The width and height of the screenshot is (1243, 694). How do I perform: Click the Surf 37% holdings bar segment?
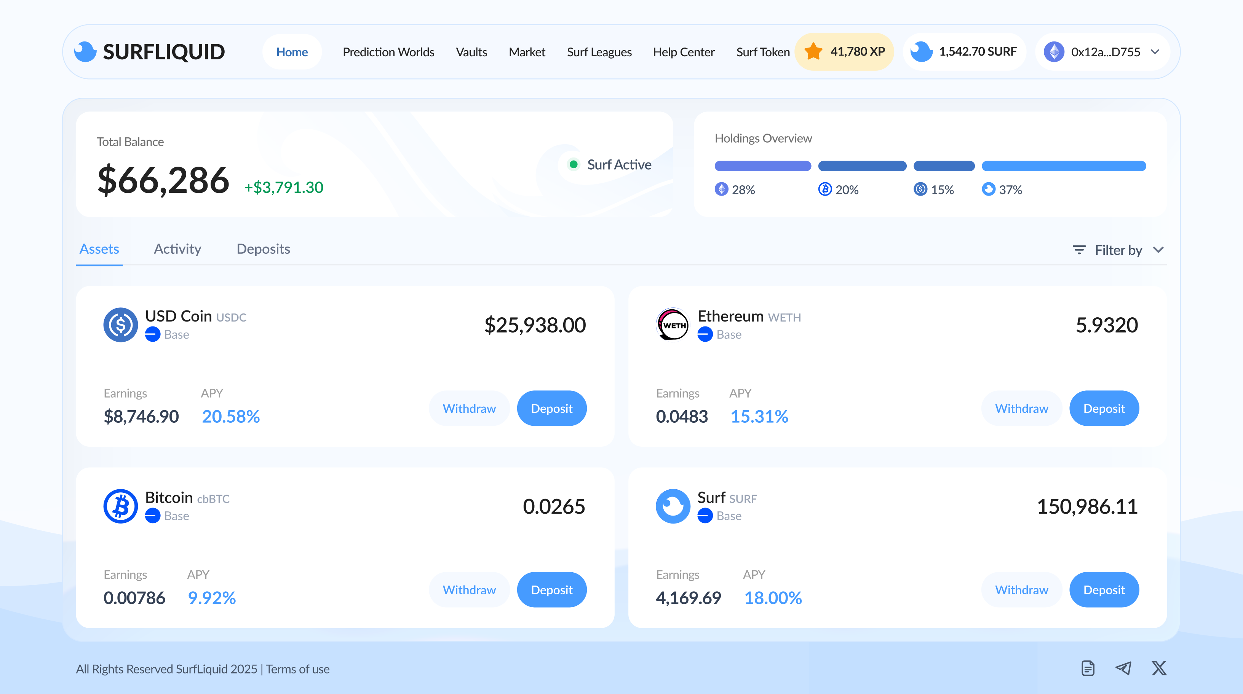click(x=1064, y=166)
